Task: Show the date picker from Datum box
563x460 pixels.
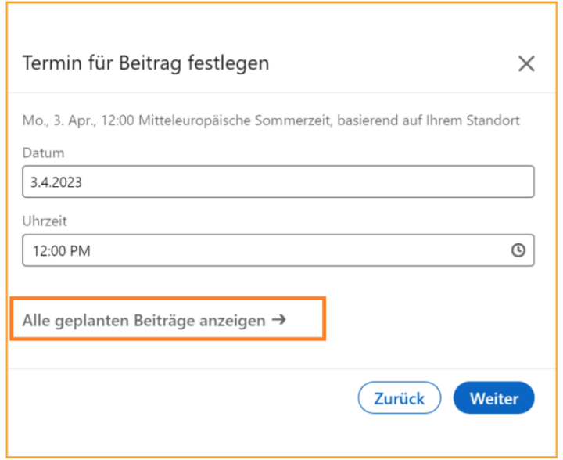Action: [278, 181]
